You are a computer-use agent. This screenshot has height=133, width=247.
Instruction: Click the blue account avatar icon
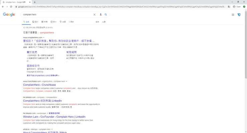pyautogui.click(x=239, y=15)
